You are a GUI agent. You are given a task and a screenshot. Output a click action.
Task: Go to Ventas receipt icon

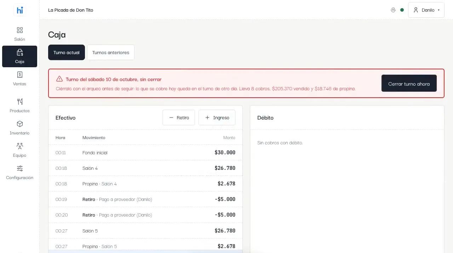[x=20, y=75]
